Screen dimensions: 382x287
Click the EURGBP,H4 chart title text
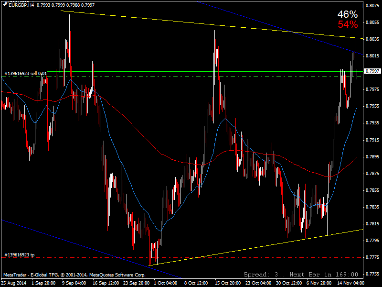(21, 5)
